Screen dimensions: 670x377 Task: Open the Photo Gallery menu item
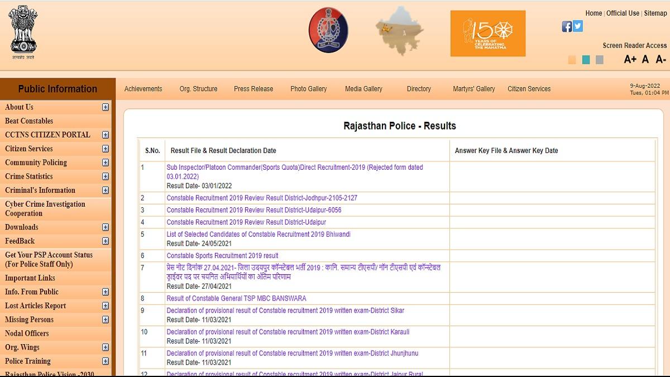click(x=308, y=88)
